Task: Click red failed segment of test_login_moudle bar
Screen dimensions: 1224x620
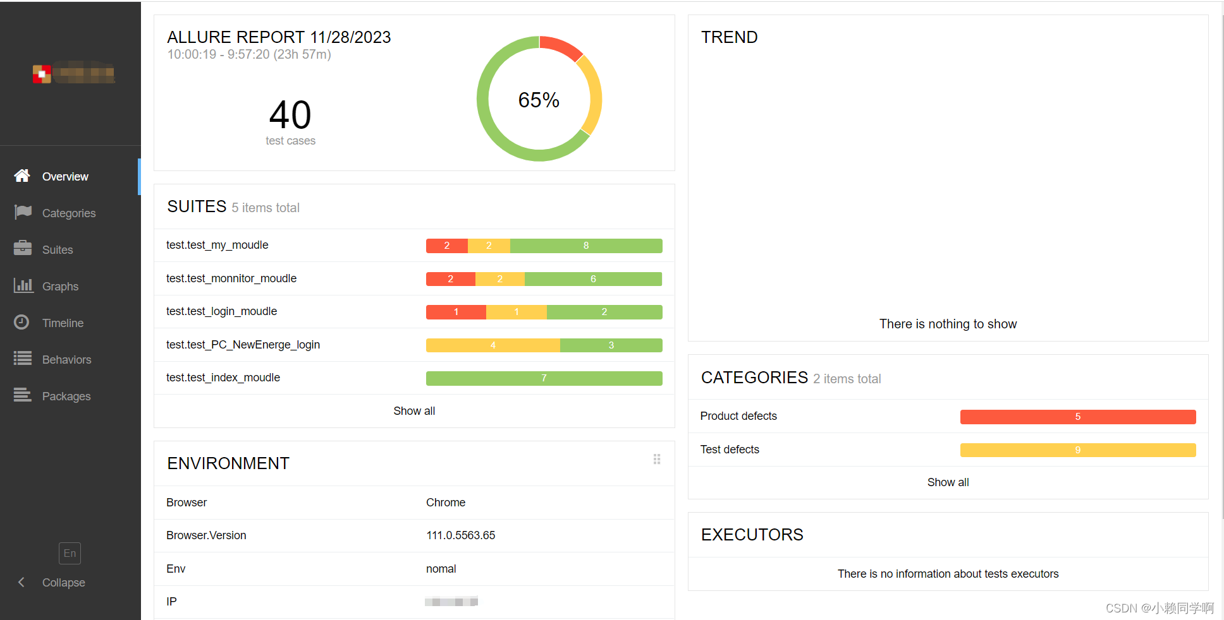Action: (x=456, y=312)
